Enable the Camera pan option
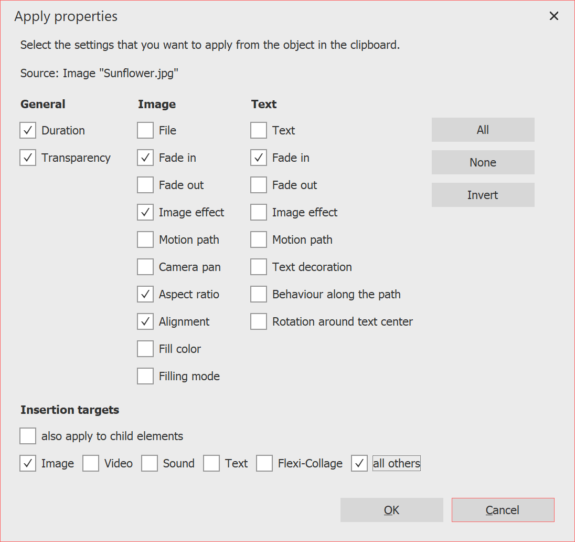This screenshot has width=575, height=542. [x=145, y=267]
